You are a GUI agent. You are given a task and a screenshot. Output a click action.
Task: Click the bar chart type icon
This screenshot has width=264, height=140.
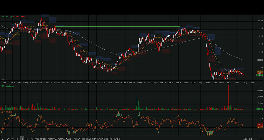[250, 139]
